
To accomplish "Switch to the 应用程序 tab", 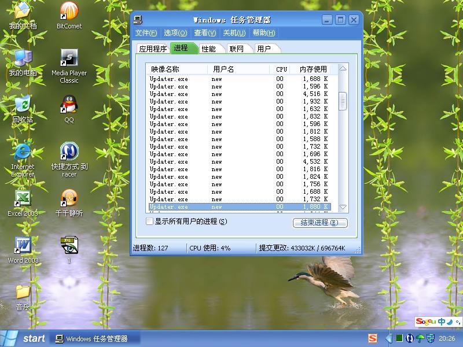I will [x=153, y=49].
